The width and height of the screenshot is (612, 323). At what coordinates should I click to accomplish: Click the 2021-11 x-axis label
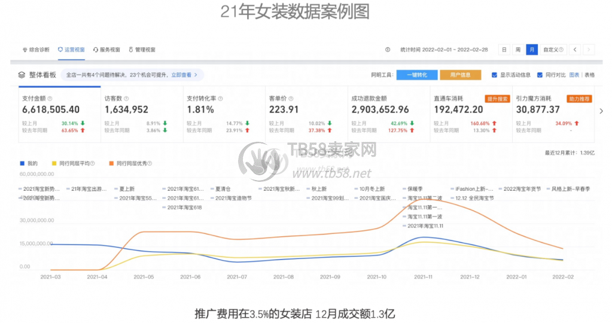423,277
